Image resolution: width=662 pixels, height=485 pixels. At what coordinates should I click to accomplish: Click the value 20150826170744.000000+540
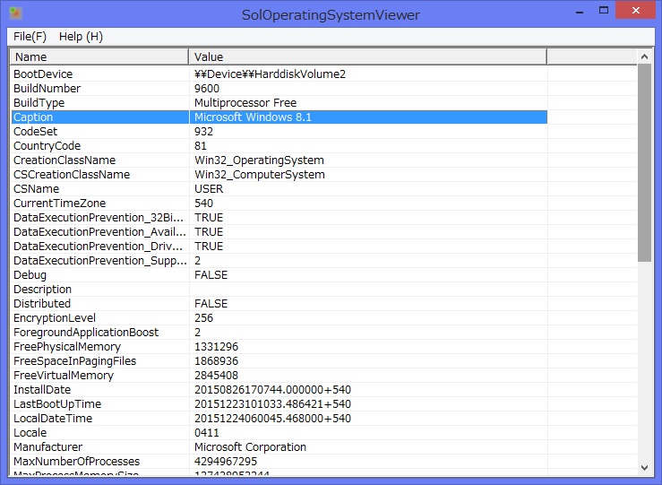point(272,390)
